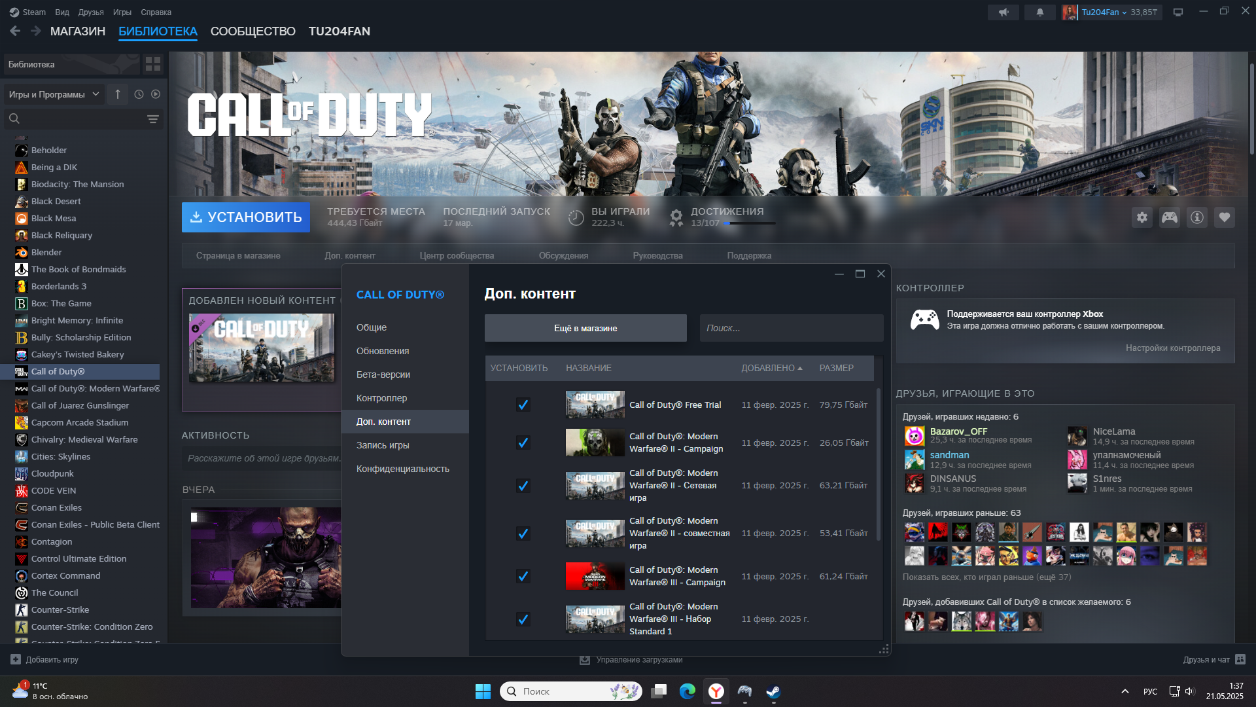This screenshot has width=1256, height=707.
Task: Open notifications bell icon
Action: [1039, 12]
